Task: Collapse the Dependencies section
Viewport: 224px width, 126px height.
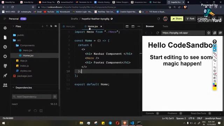Action: tap(13, 87)
